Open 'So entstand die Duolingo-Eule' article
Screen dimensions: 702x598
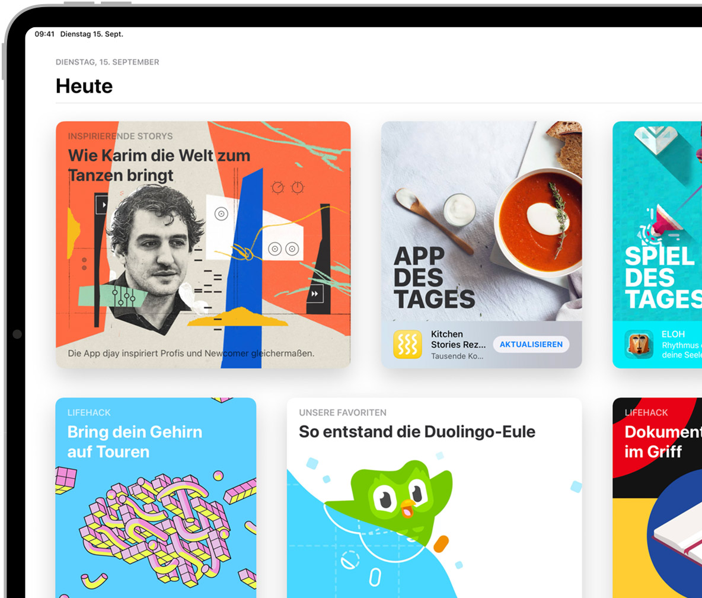click(417, 431)
